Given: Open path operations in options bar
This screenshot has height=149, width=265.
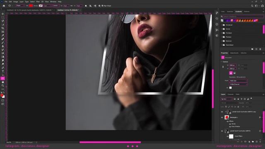Looking at the screenshot, I should click(86, 6).
